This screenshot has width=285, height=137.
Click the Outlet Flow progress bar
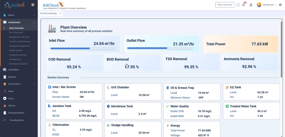[160, 48]
